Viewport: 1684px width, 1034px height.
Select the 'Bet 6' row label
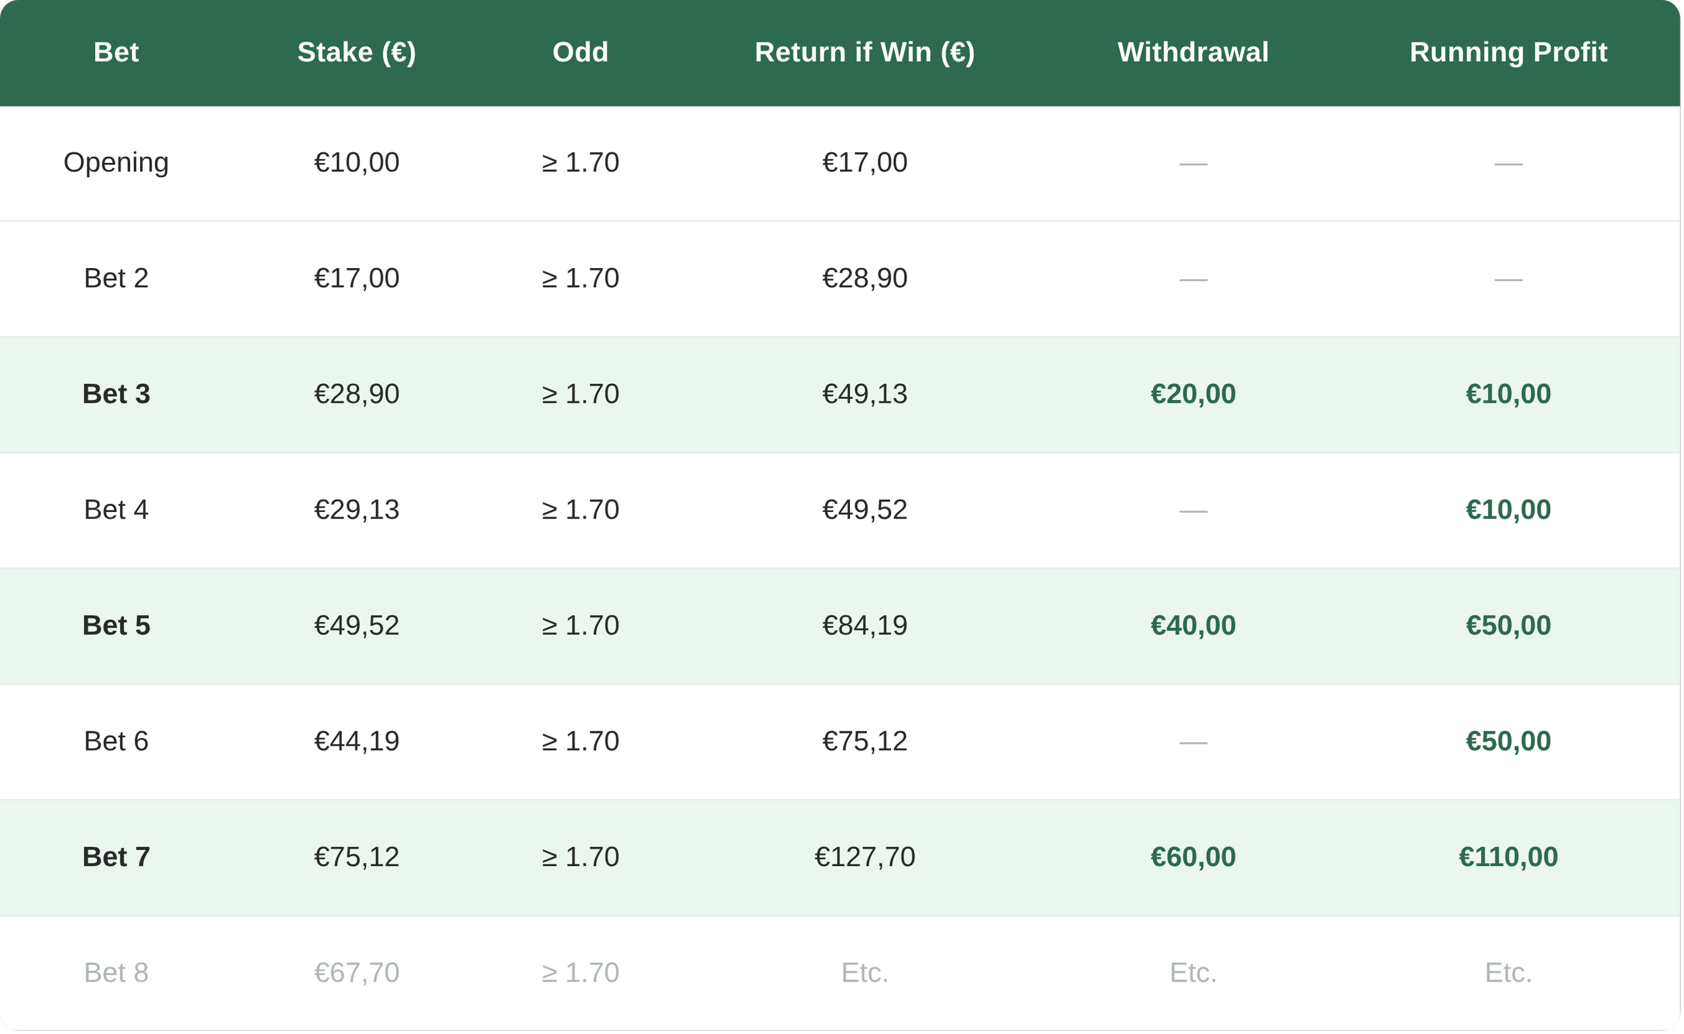[117, 741]
